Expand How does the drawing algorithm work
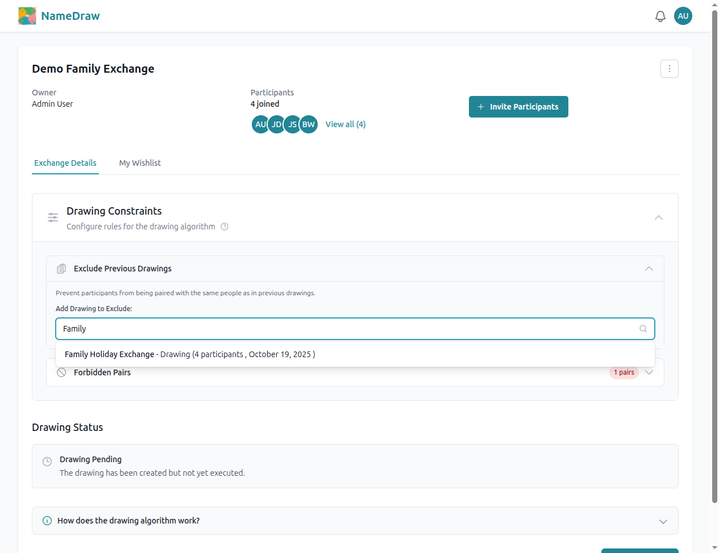Screen dimensions: 719x553 [663, 521]
